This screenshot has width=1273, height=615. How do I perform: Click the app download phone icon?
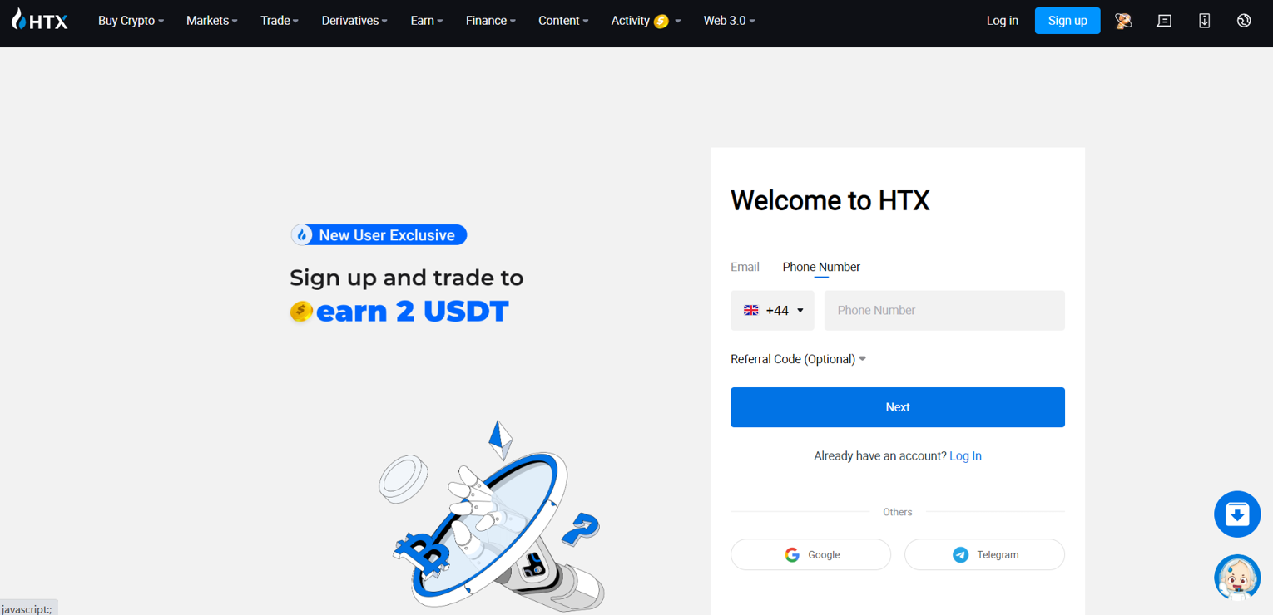point(1204,21)
